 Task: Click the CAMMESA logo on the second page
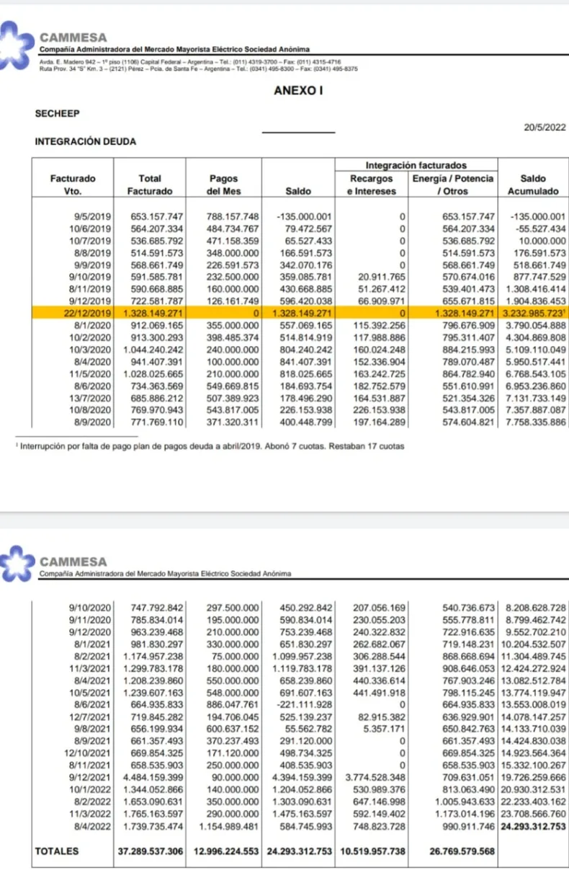coord(16,565)
